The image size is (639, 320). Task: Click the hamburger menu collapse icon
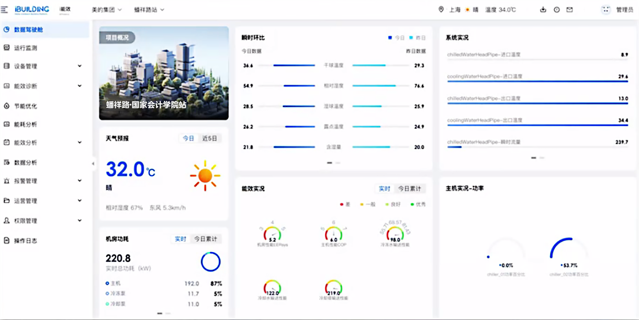click(x=5, y=9)
